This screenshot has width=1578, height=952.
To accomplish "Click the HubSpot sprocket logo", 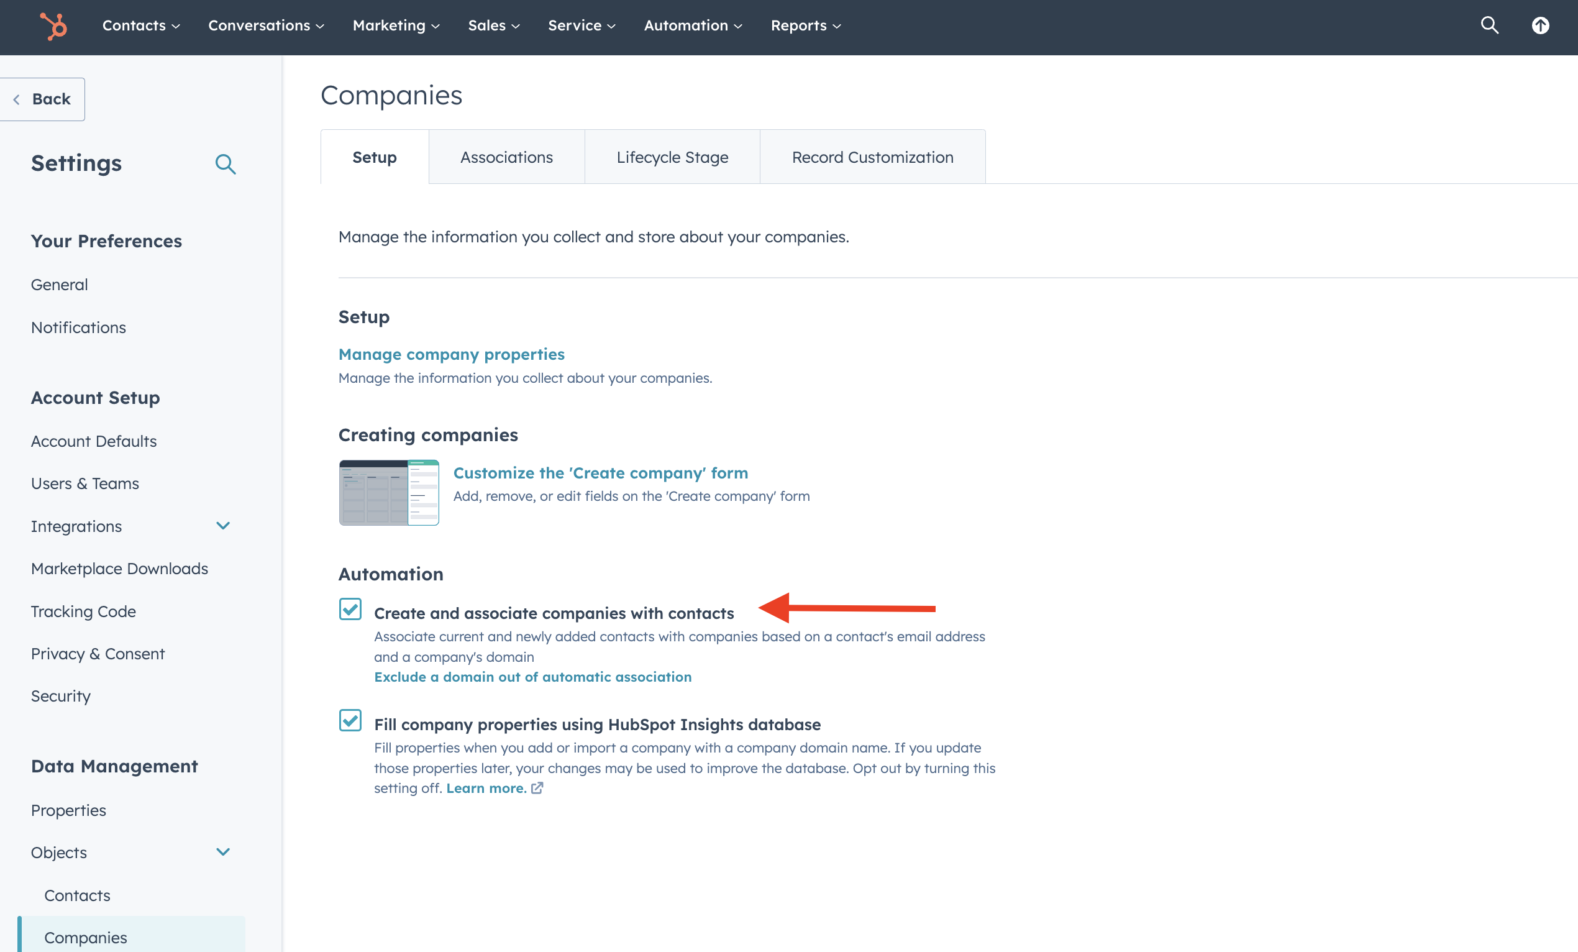I will coord(54,25).
